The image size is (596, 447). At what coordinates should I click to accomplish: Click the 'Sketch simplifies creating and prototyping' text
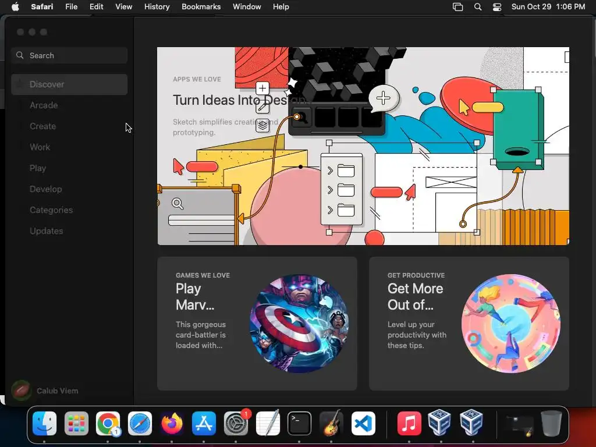click(225, 127)
